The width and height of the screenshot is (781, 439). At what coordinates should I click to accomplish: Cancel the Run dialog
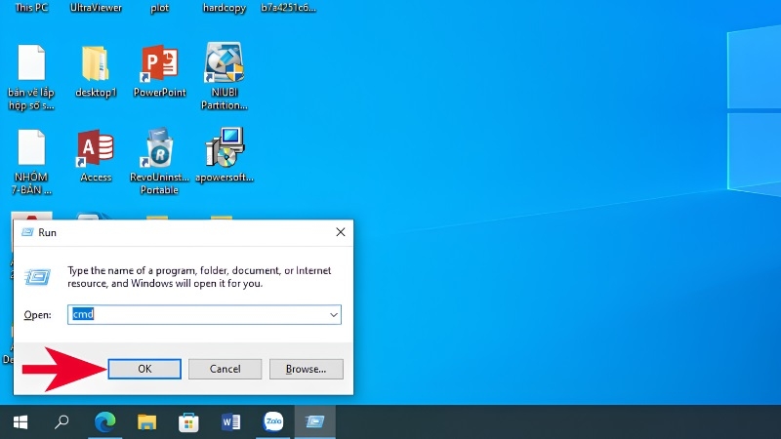(225, 369)
